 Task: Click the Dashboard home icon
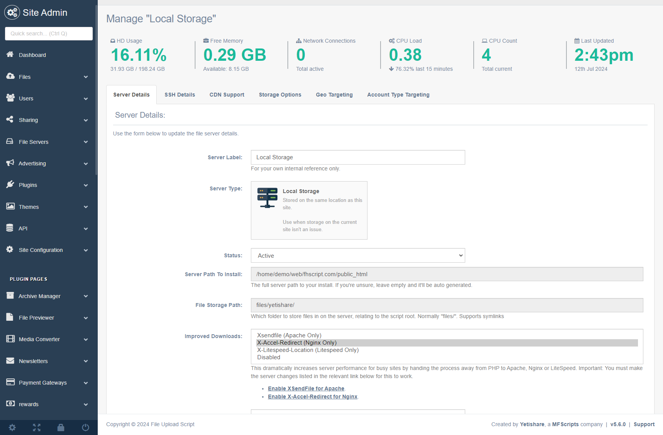tap(10, 55)
